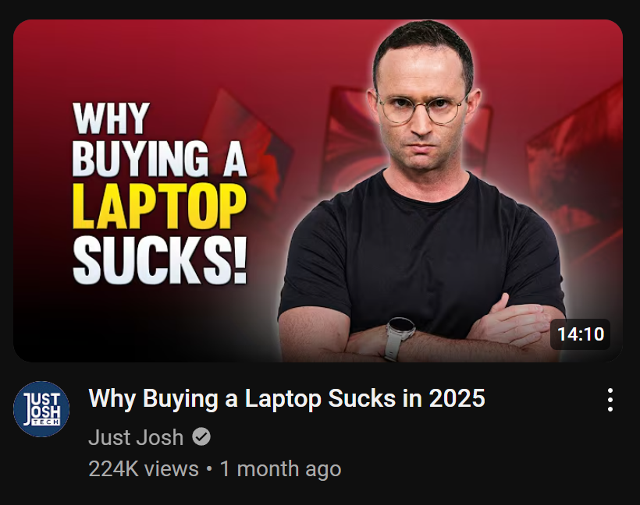The image size is (640, 505).
Task: Visit the Just Josh channel name link
Action: [136, 437]
